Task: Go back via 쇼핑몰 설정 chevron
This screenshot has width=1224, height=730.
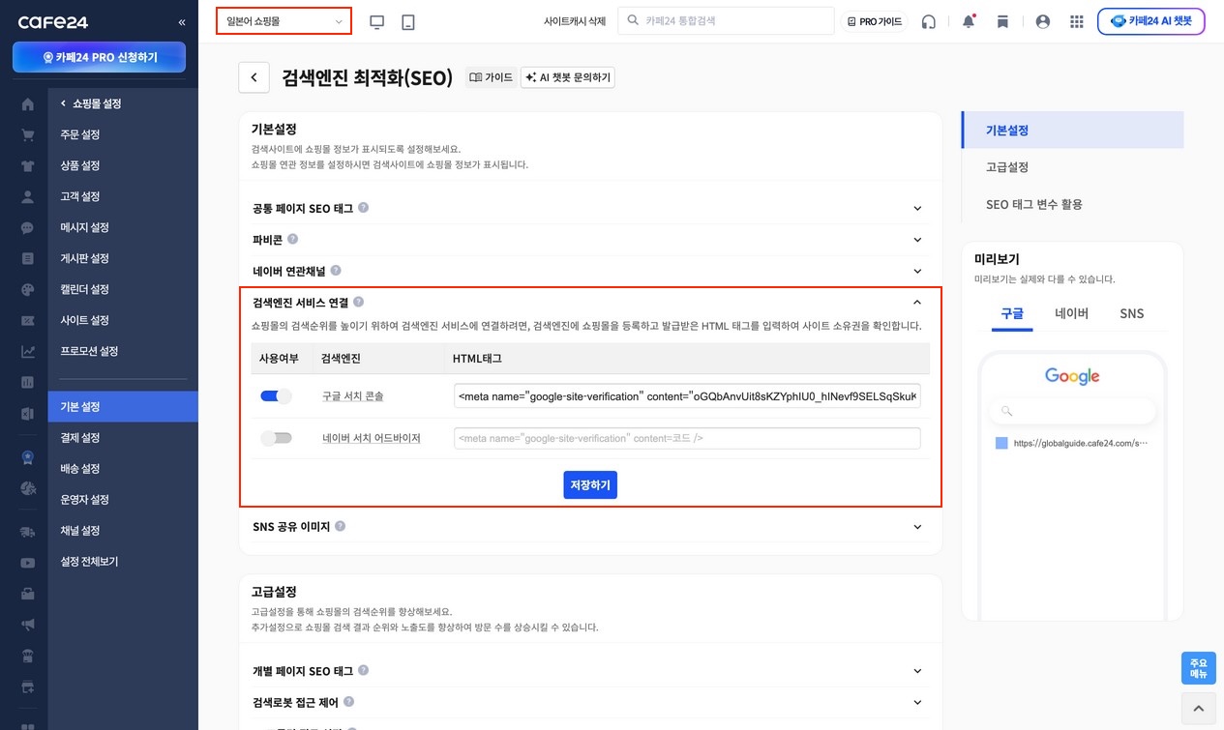Action: [64, 103]
